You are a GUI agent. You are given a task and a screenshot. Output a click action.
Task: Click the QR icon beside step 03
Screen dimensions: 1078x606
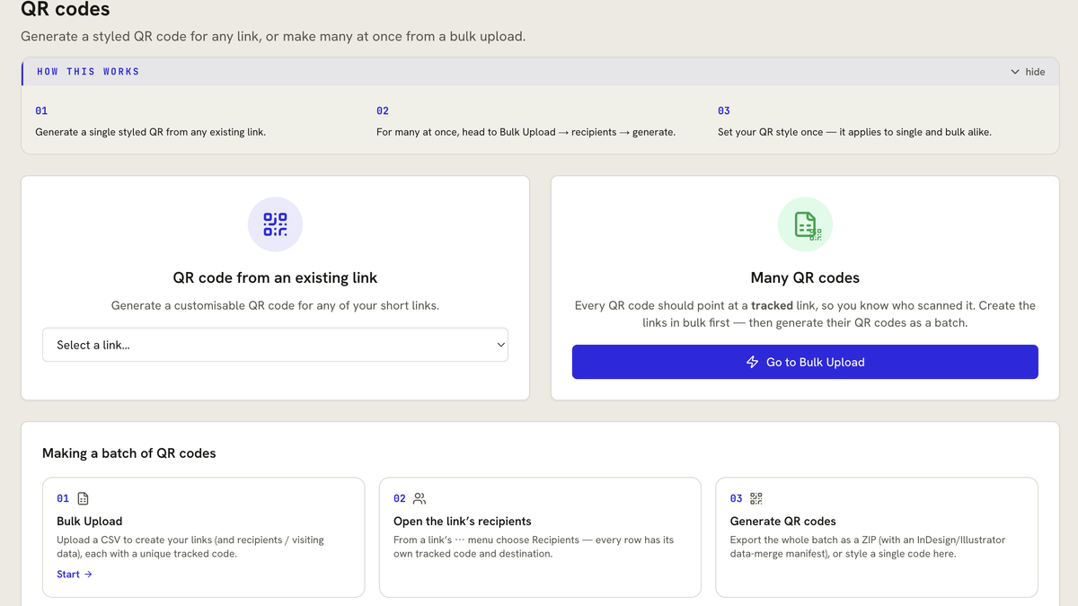(x=756, y=498)
